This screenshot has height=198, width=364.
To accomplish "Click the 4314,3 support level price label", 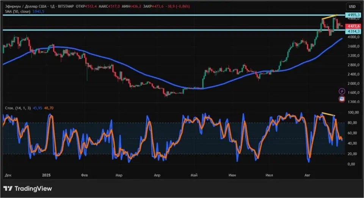I will (x=352, y=31).
